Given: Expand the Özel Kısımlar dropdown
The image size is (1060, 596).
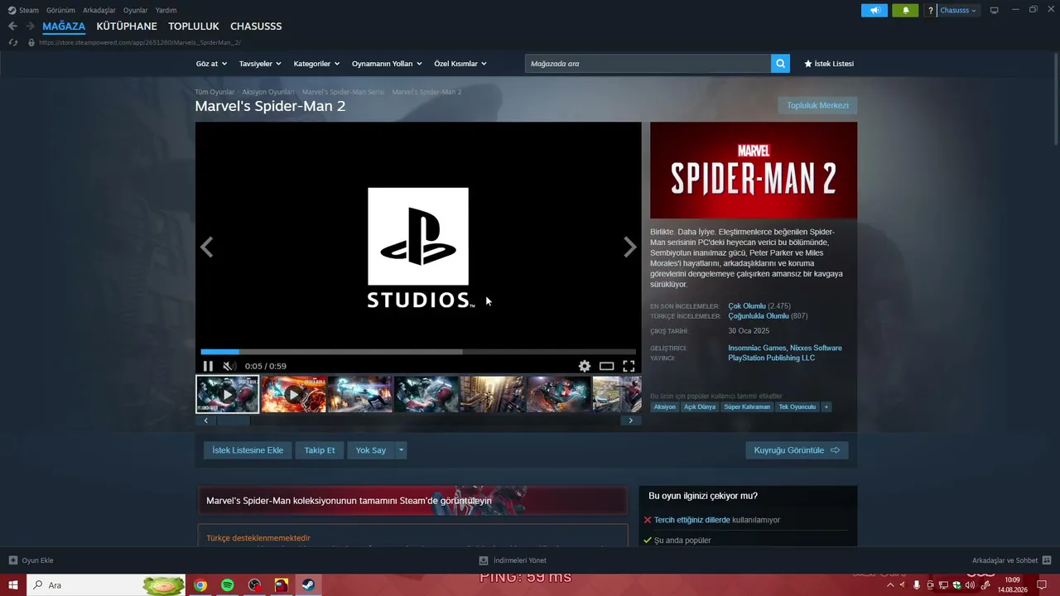Looking at the screenshot, I should click(460, 64).
